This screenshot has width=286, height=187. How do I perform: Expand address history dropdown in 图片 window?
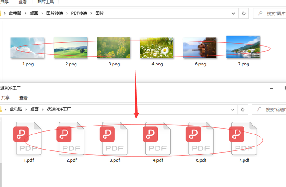point(232,13)
